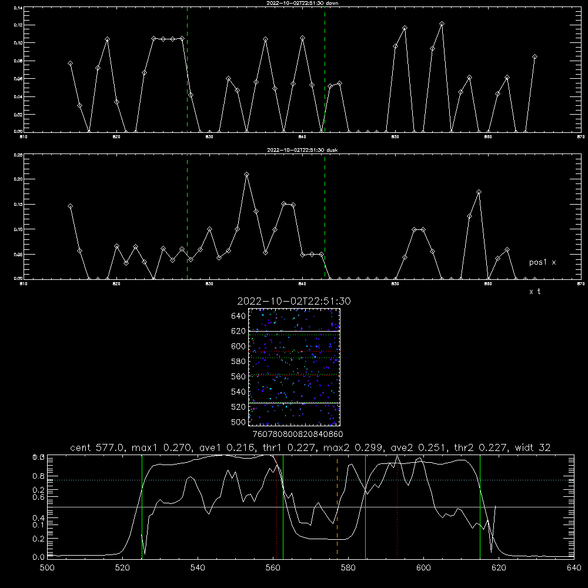Click the '600' label on bottom plot x-axis

[x=423, y=567]
